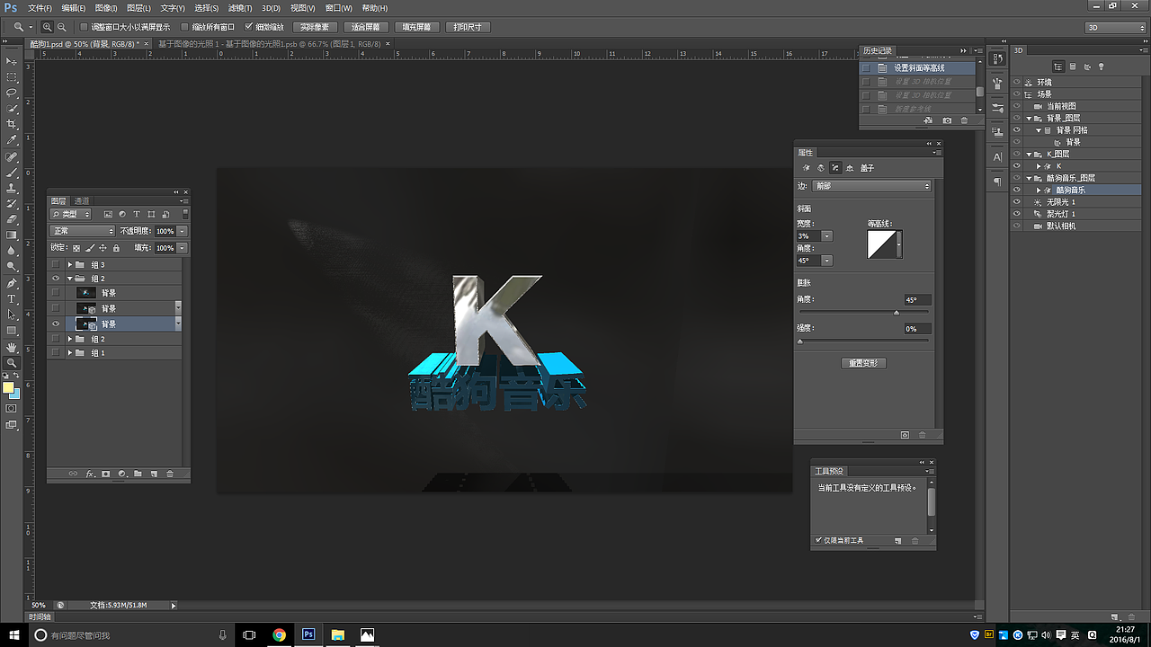Image resolution: width=1151 pixels, height=647 pixels.
Task: Collapse the expanded 组 2 group
Action: (x=69, y=279)
